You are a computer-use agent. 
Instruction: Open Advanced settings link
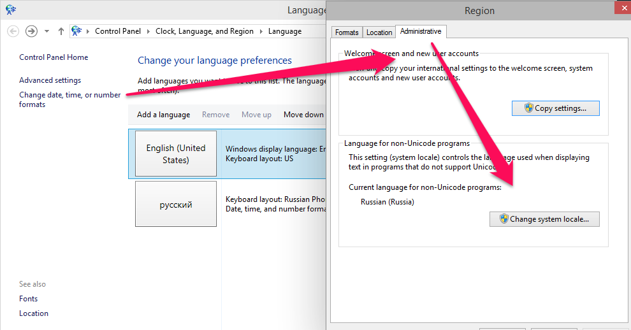[x=50, y=80]
